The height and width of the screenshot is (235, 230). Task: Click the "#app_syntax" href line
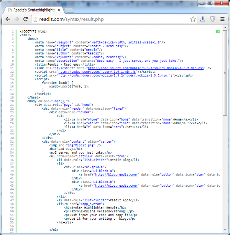point(80,204)
